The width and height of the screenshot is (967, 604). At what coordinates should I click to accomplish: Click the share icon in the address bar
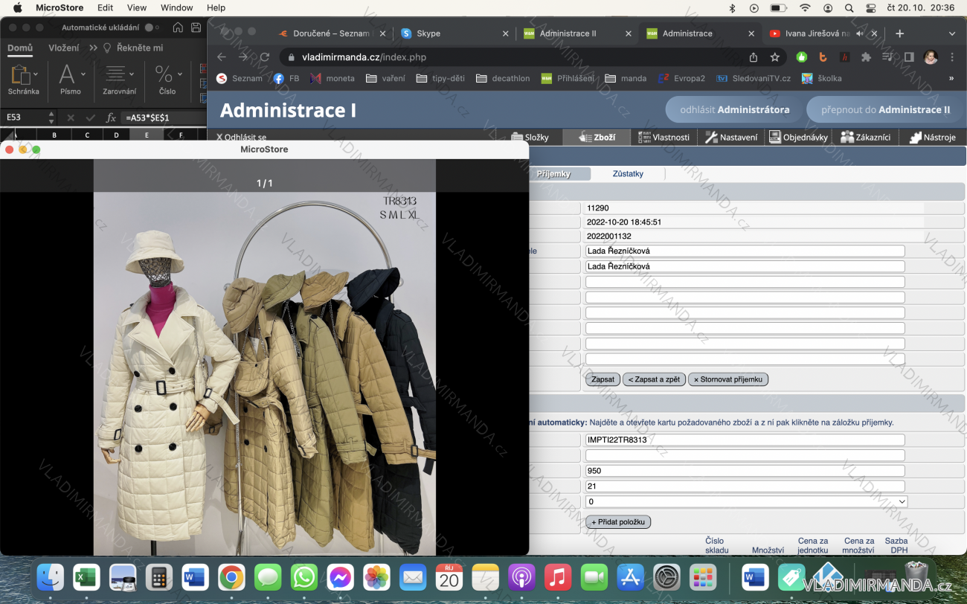[x=754, y=57]
